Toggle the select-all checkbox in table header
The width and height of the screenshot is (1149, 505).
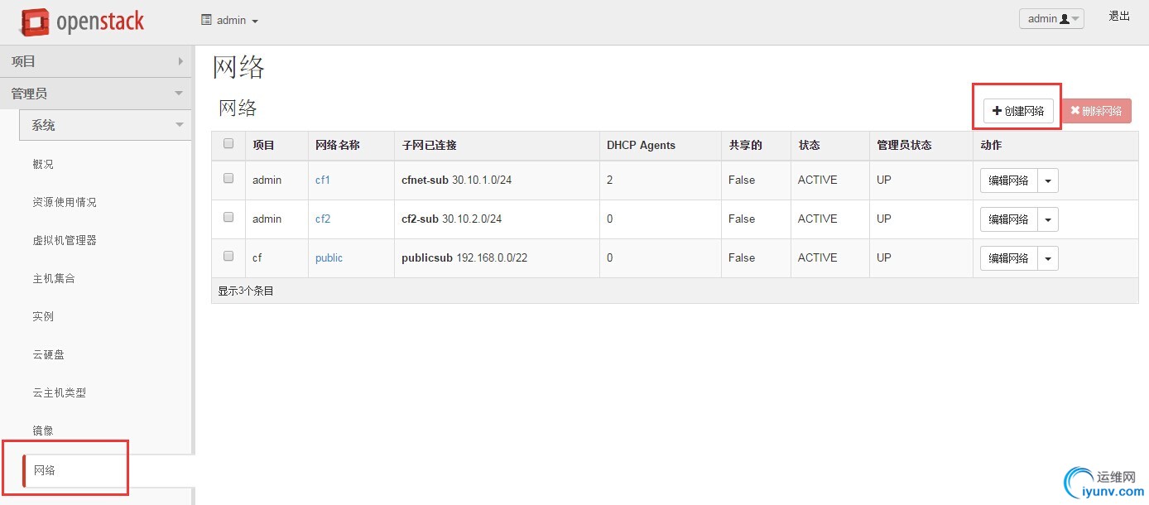[228, 144]
